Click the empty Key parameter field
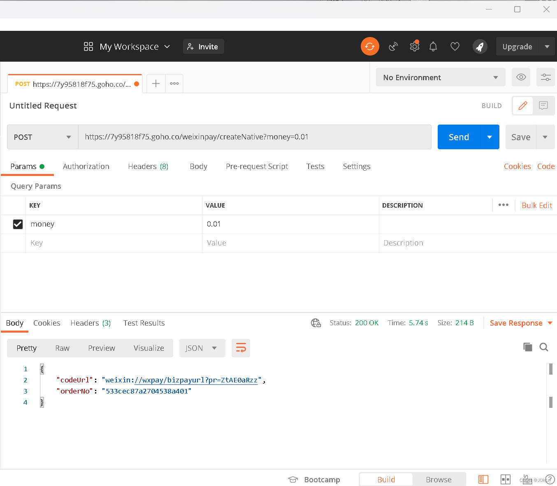 pos(114,243)
